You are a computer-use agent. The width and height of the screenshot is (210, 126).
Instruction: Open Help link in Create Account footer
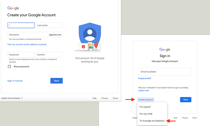95,98
